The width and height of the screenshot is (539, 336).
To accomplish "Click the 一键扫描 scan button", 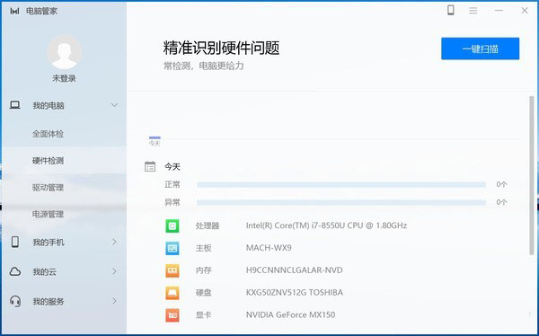I will (481, 49).
